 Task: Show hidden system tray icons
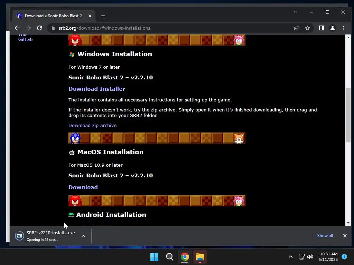tap(290, 257)
